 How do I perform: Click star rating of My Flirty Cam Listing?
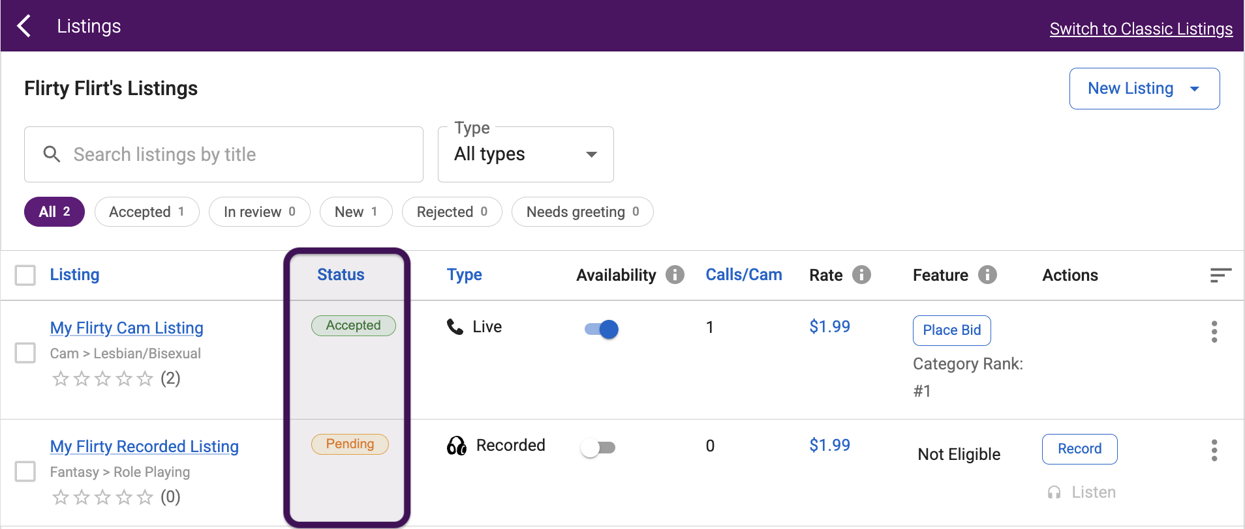(x=102, y=379)
